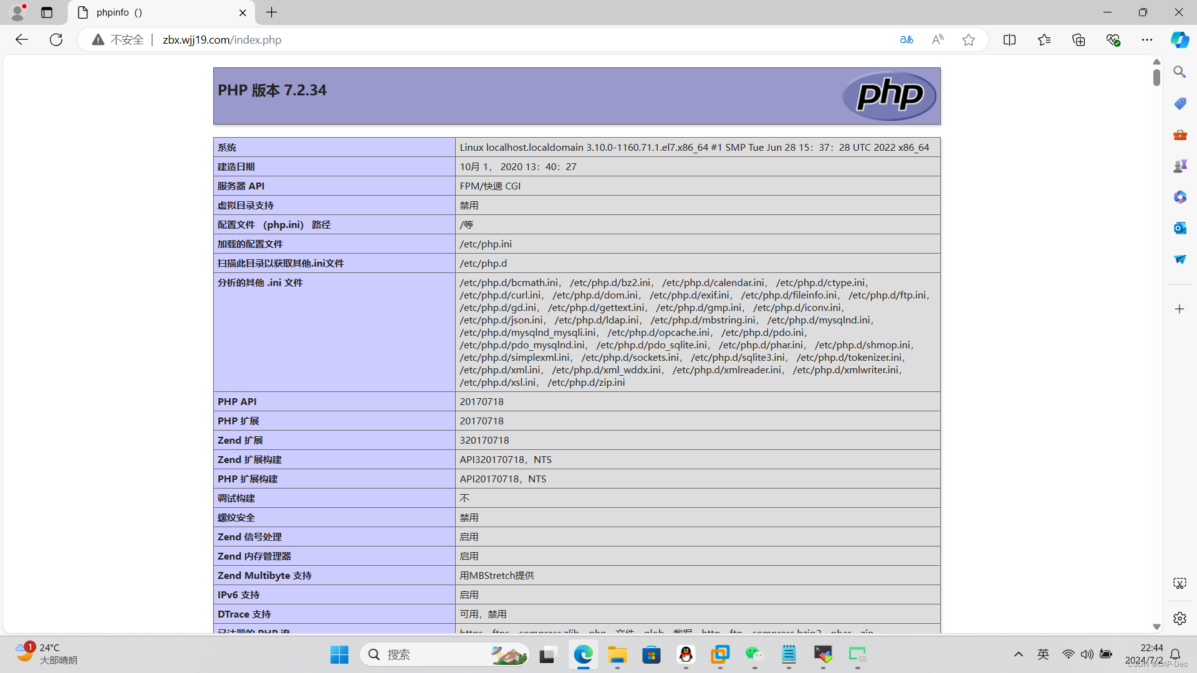The width and height of the screenshot is (1197, 673).
Task: Open Copilot sidebar icon
Action: [1180, 40]
